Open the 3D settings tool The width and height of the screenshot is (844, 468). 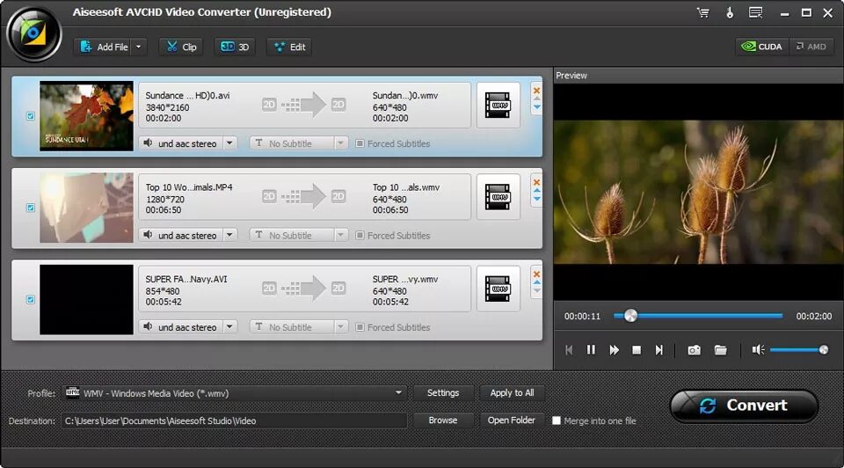[x=235, y=47]
